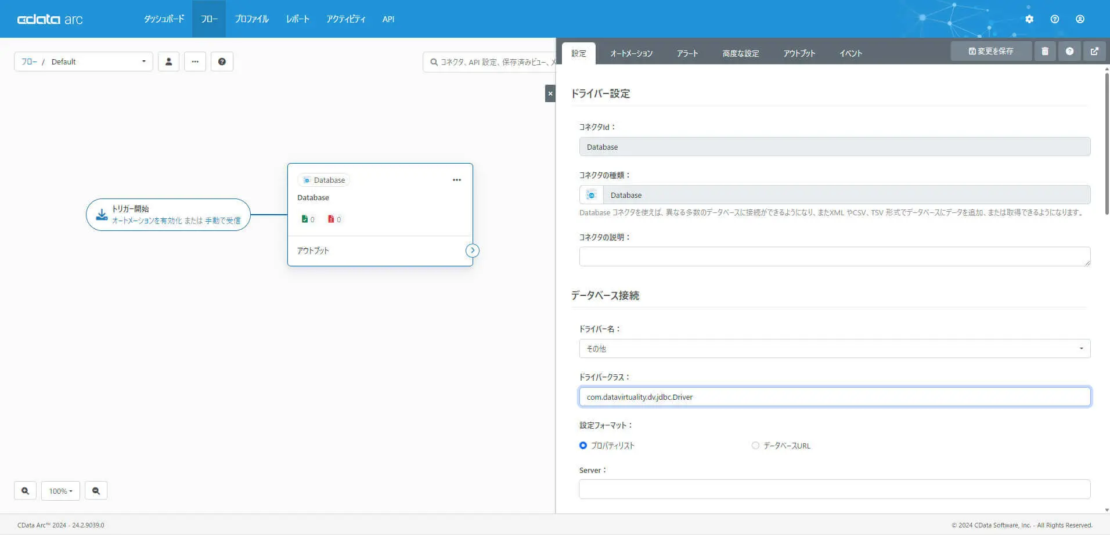
Task: Select the データベースURL radio option
Action: point(755,446)
